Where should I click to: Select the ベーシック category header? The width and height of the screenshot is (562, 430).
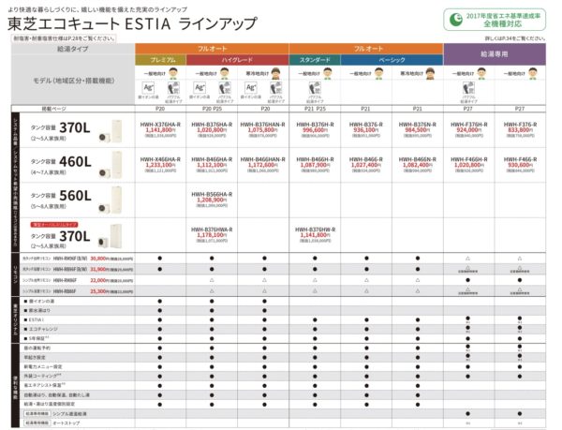coord(392,60)
